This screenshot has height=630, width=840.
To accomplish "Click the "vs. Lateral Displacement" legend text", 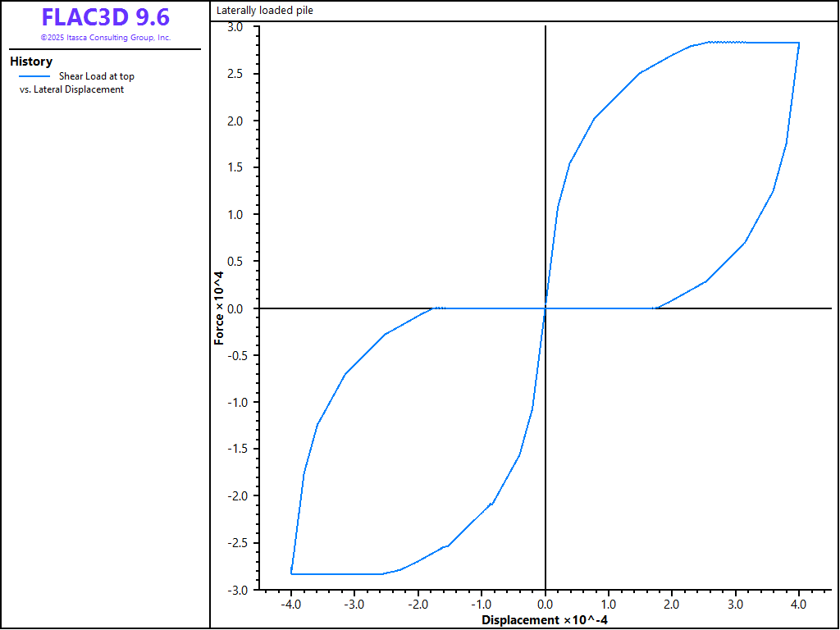I will [x=71, y=89].
